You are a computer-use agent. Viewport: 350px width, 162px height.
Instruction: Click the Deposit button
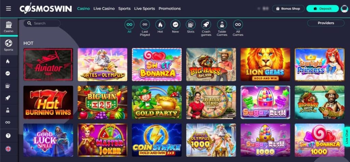[323, 9]
